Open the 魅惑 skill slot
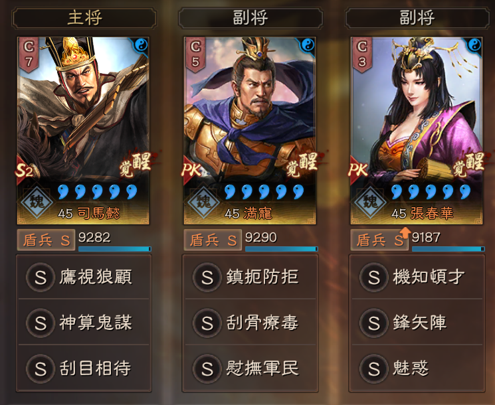Viewport: 495px width, 405px height. pos(417,368)
